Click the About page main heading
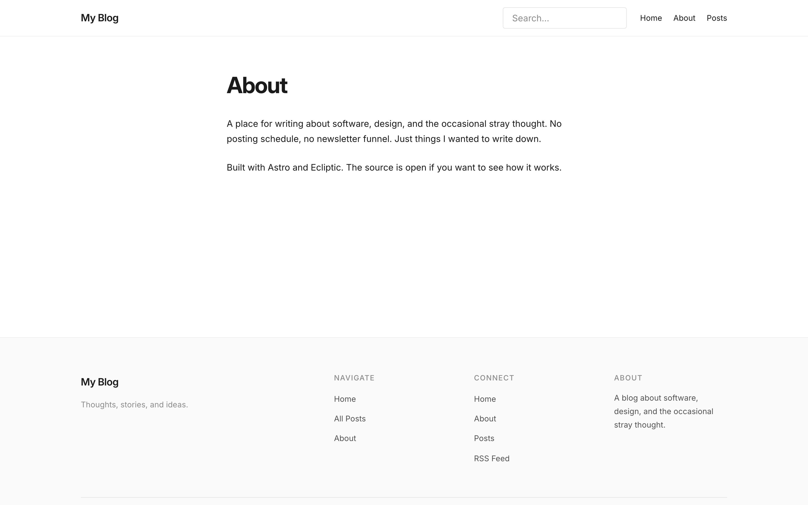Screen dimensions: 808x505 click(x=257, y=86)
